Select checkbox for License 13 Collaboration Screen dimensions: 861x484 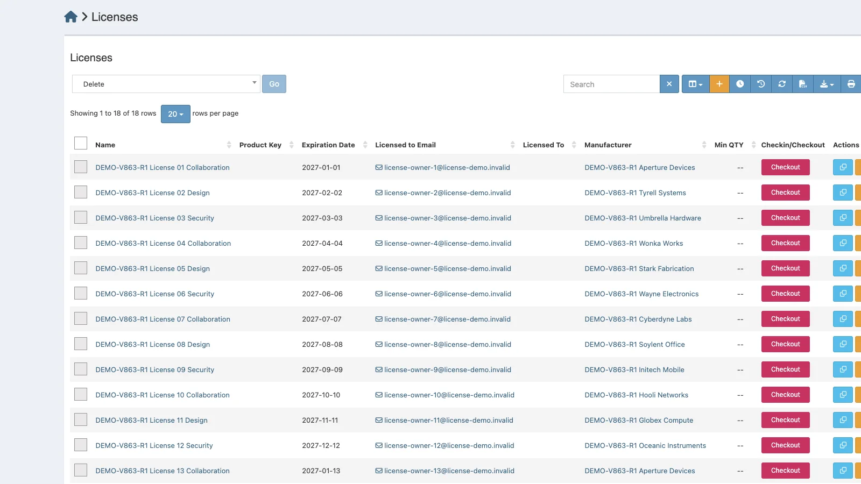click(x=81, y=470)
